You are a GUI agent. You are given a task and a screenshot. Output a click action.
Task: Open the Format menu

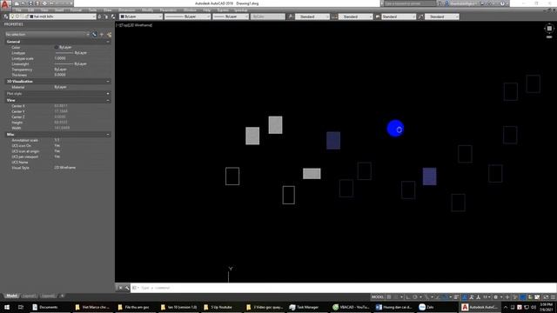pos(76,10)
